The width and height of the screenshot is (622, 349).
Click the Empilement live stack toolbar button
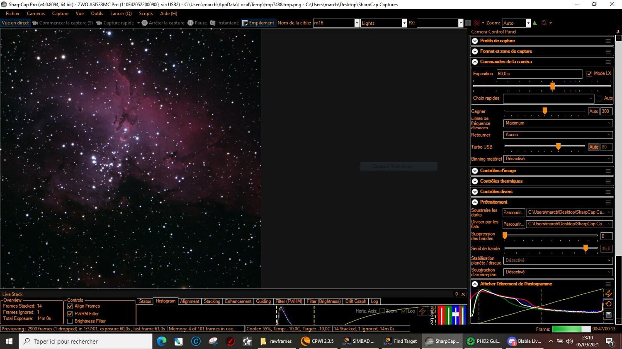[x=258, y=23]
